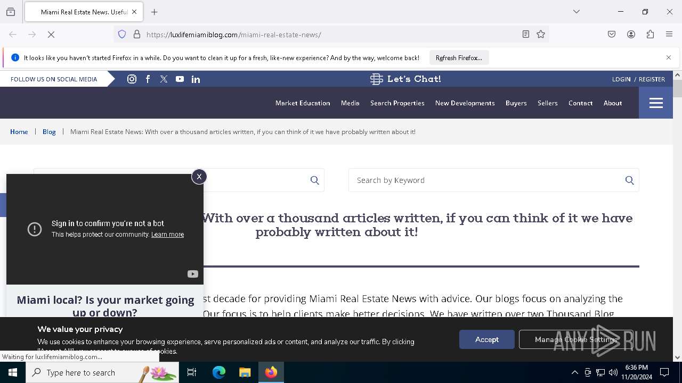
Task: Open New Developments menu item
Action: coord(465,103)
